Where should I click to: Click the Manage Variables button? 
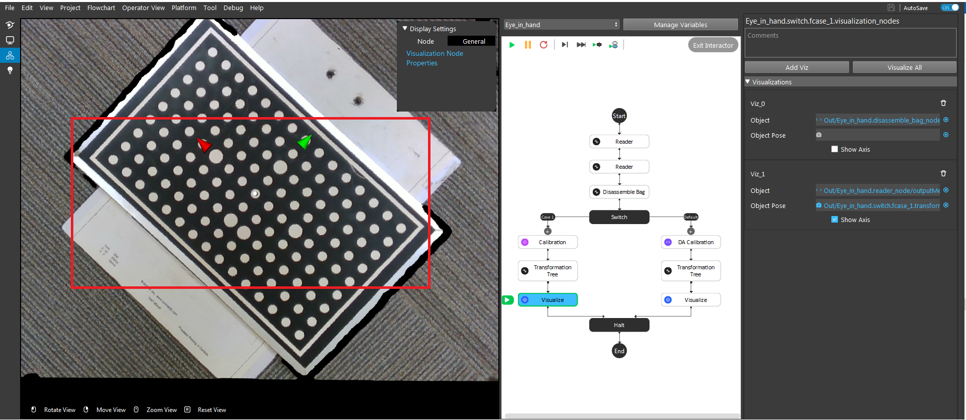click(x=680, y=25)
